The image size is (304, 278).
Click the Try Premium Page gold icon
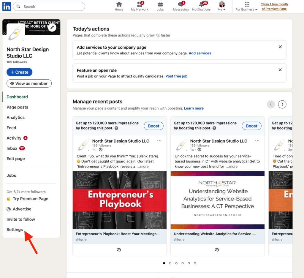[x=9, y=199]
